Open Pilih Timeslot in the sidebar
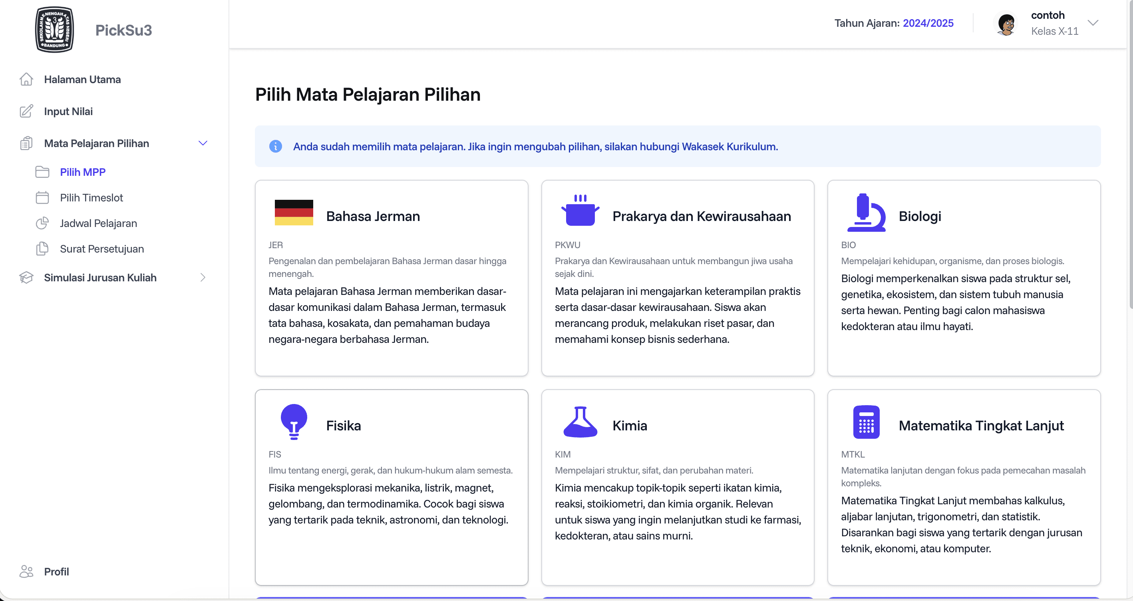 click(91, 197)
